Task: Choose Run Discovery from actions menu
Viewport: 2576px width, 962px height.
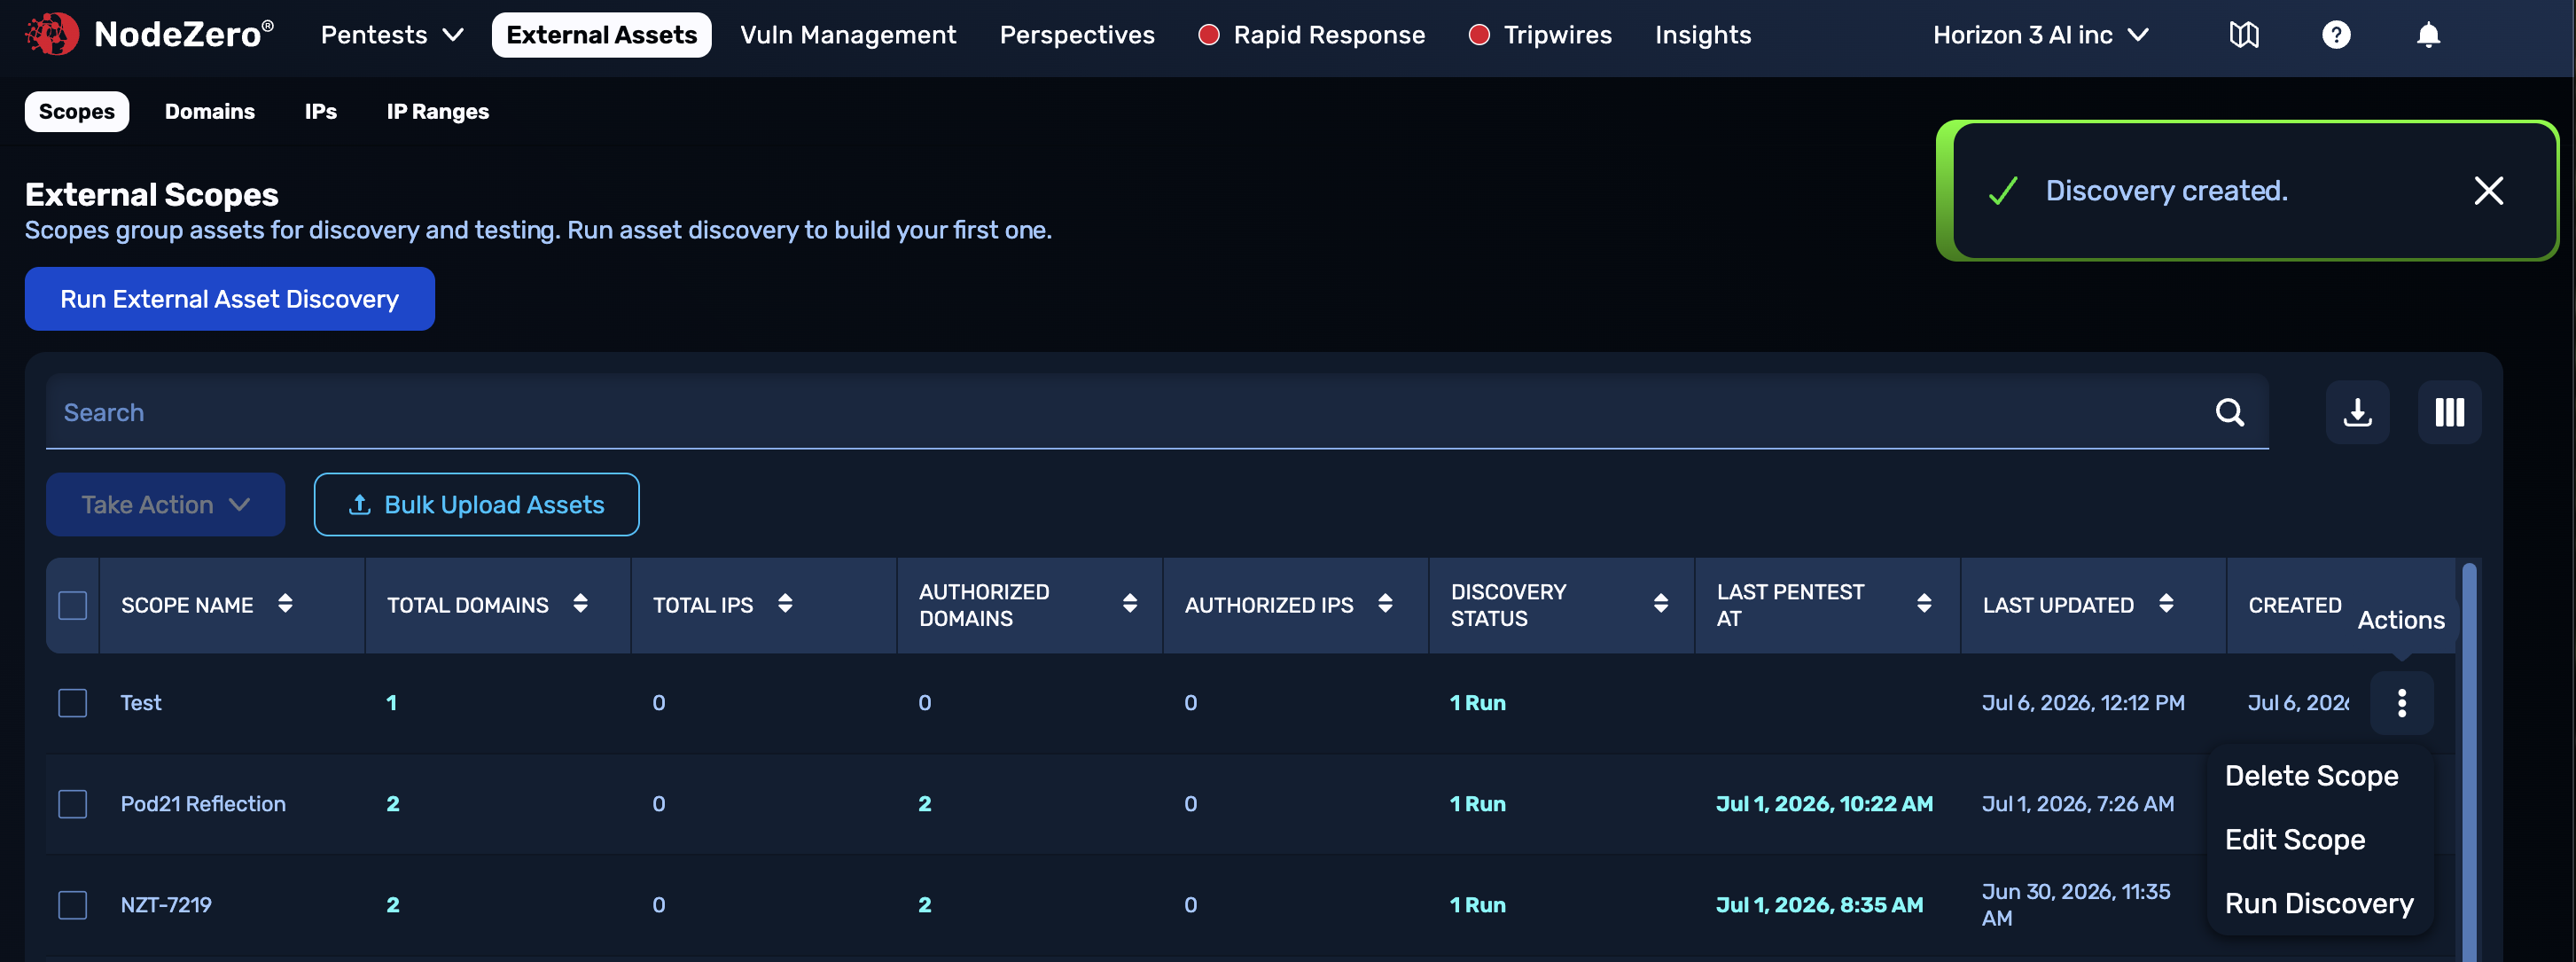Action: 2319,904
